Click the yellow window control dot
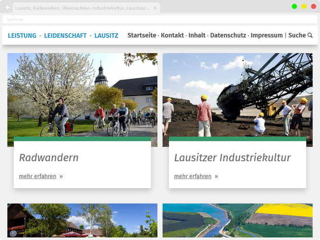320x240 pixels. point(304,6)
